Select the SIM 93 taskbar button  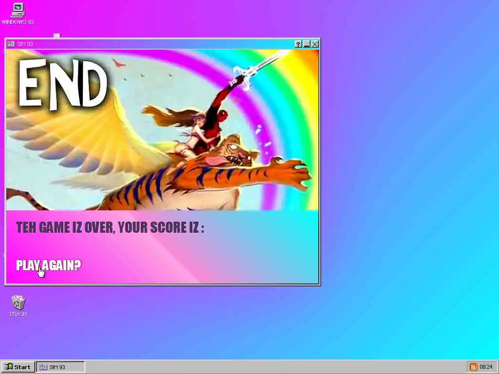(60, 367)
